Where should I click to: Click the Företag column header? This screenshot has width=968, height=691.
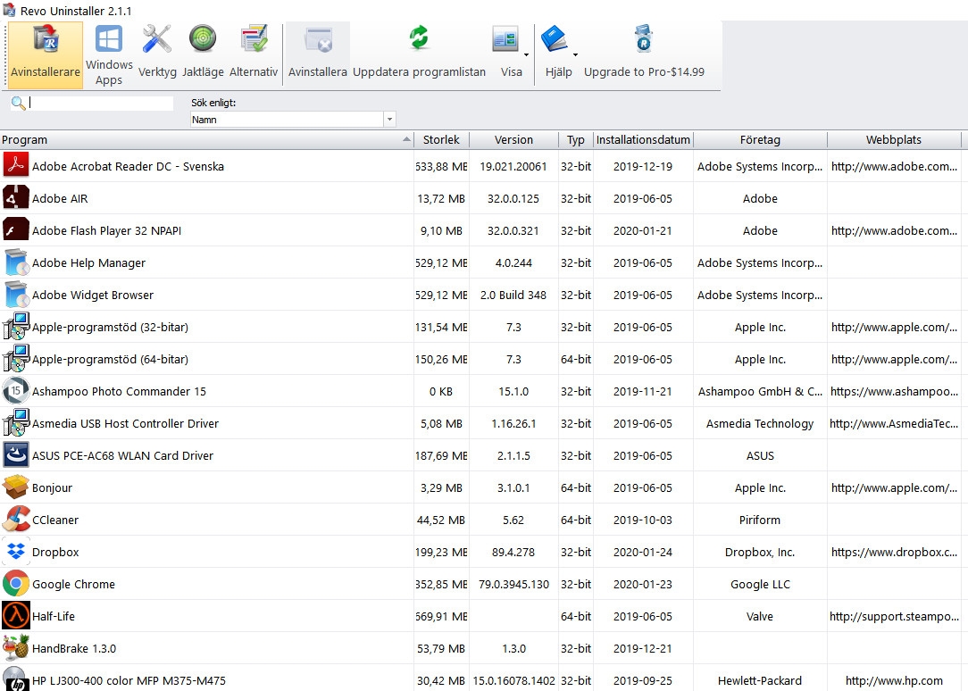tap(760, 140)
